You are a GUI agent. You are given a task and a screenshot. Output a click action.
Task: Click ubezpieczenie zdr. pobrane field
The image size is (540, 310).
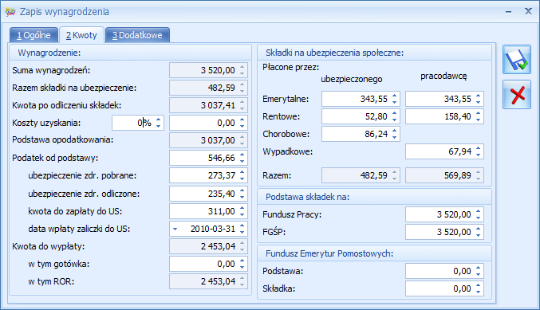pyautogui.click(x=208, y=175)
